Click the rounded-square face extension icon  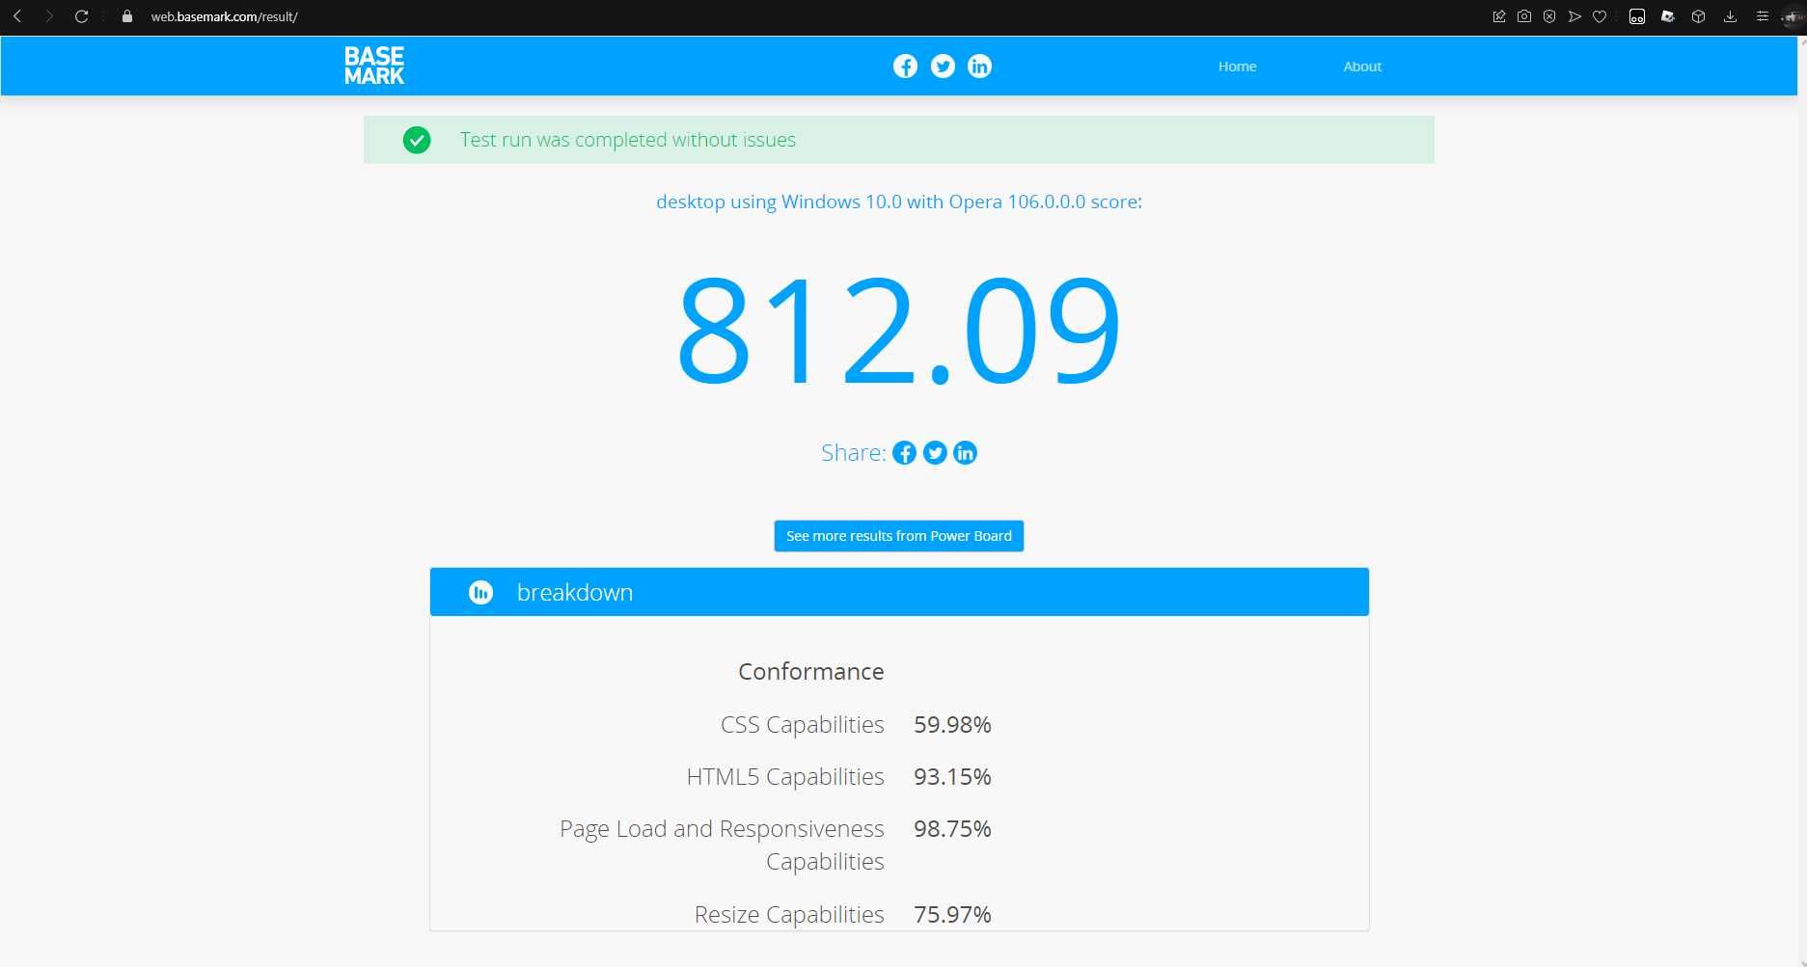click(1637, 16)
